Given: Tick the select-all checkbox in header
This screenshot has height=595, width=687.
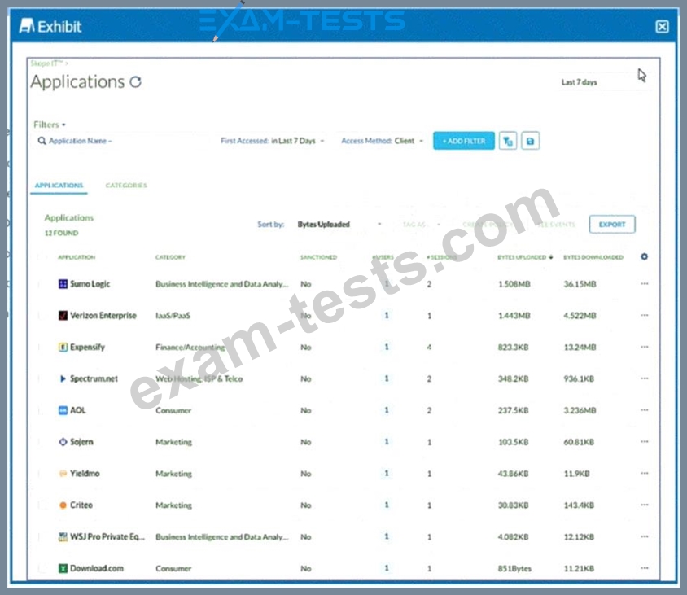Looking at the screenshot, I should 42,257.
